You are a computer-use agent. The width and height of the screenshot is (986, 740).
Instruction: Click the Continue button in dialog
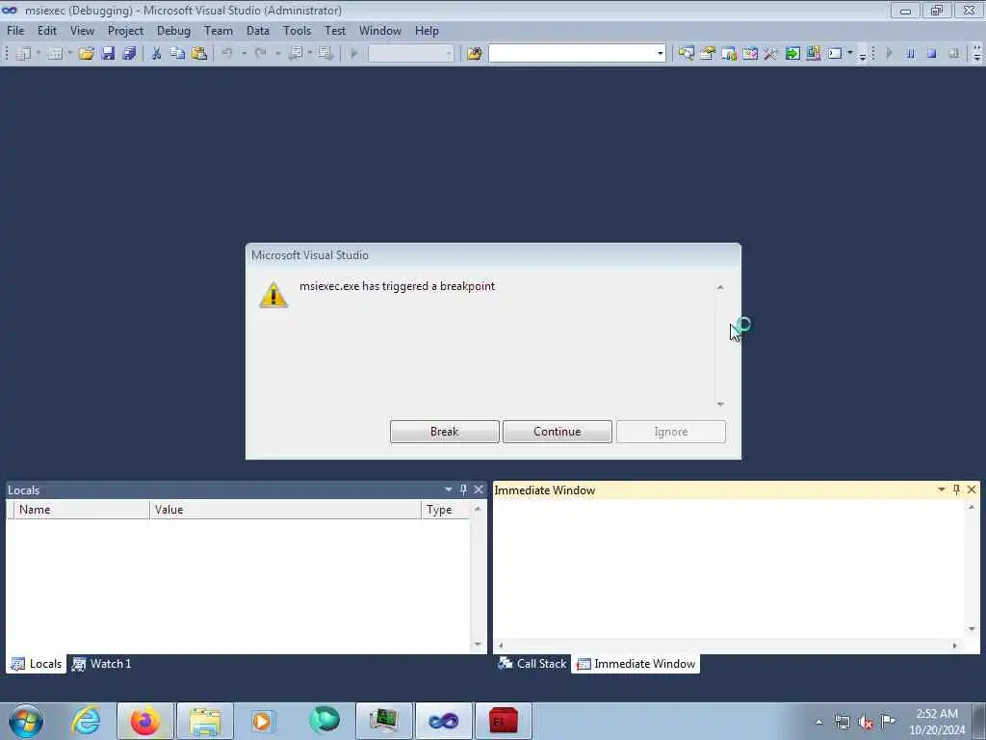(558, 432)
